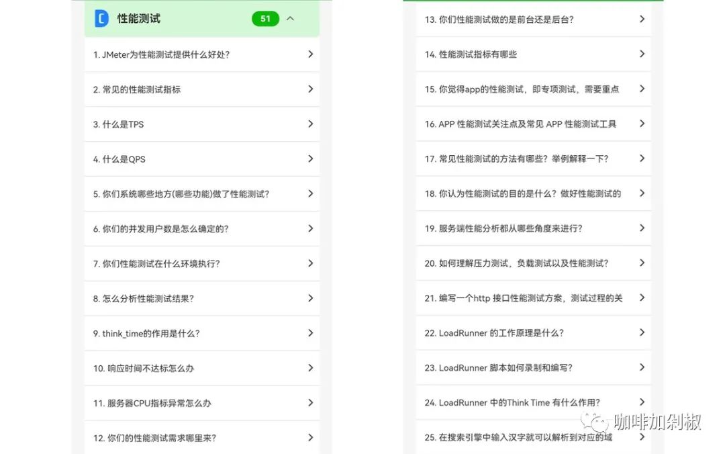Viewport: 725px width, 454px height.
Task: Open question 5 about 哪些功能做了性能测试
Action: (202, 194)
